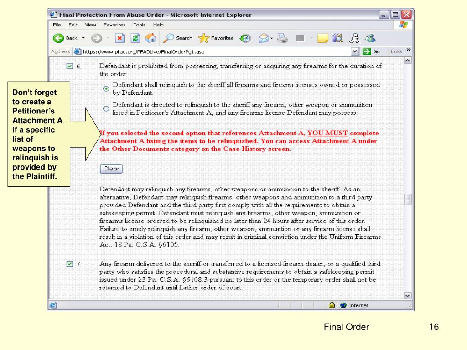Uncheck the item 6 checkbox

pos(69,66)
